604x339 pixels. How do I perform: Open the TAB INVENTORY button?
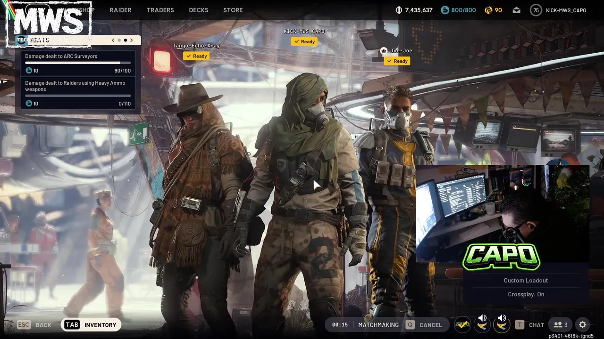click(x=91, y=325)
